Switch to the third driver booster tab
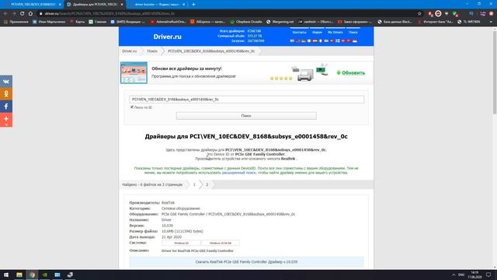 point(157,5)
